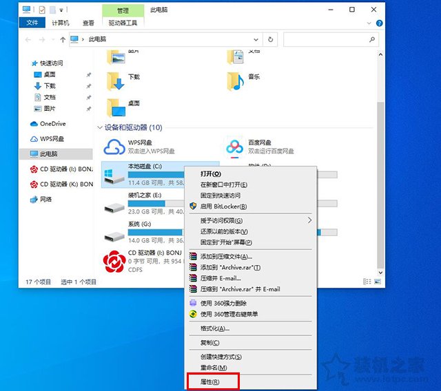Image resolution: width=441 pixels, height=391 pixels.
Task: Open the 驱动器工具 ribbon tab
Action: pyautogui.click(x=123, y=23)
